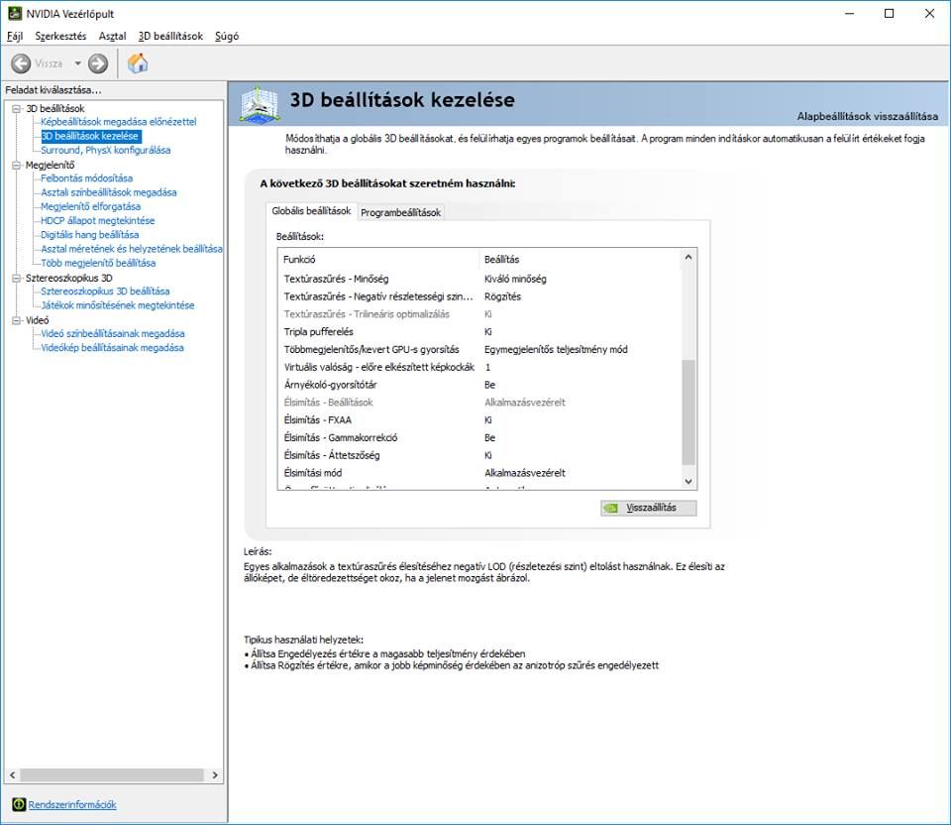951x825 pixels.
Task: Open Digitális hang beállítása
Action: (89, 234)
